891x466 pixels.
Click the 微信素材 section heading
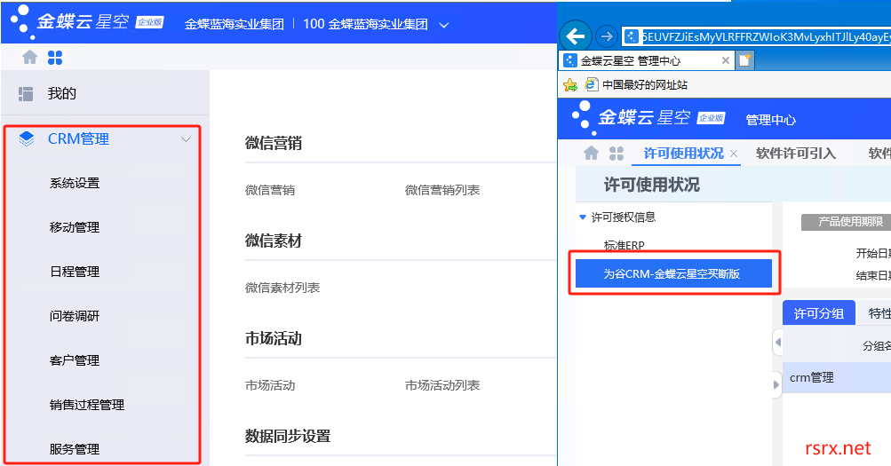tap(274, 241)
